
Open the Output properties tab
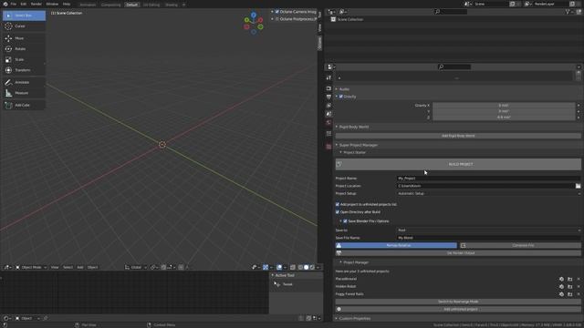point(328,97)
